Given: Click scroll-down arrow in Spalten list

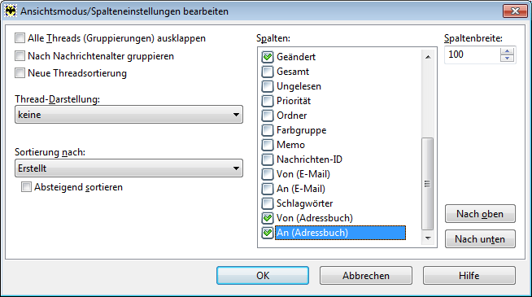Looking at the screenshot, I should (x=428, y=238).
